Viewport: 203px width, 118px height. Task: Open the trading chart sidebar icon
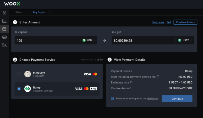coord(4,21)
